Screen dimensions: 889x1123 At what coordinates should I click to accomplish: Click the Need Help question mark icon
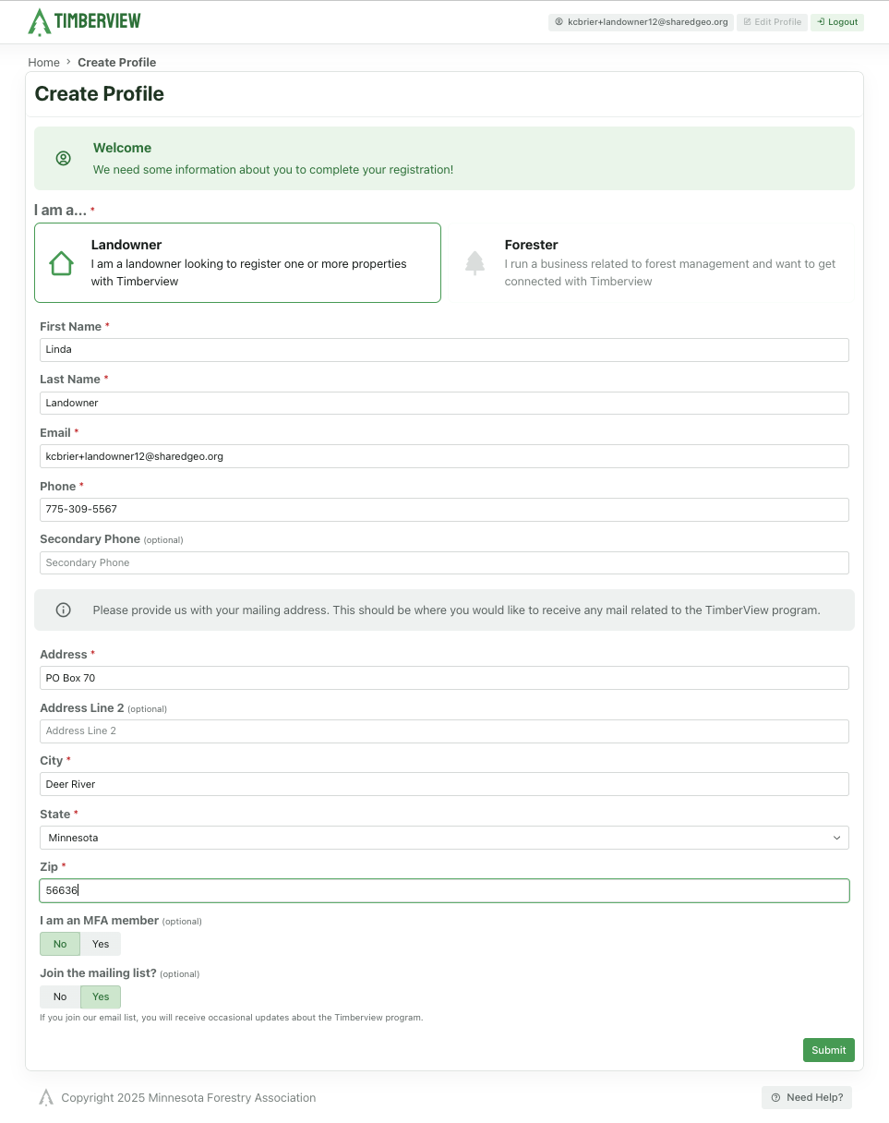click(x=775, y=1097)
